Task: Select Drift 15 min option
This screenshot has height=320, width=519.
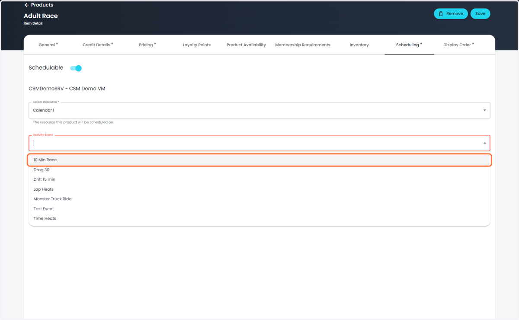Action: pyautogui.click(x=259, y=179)
